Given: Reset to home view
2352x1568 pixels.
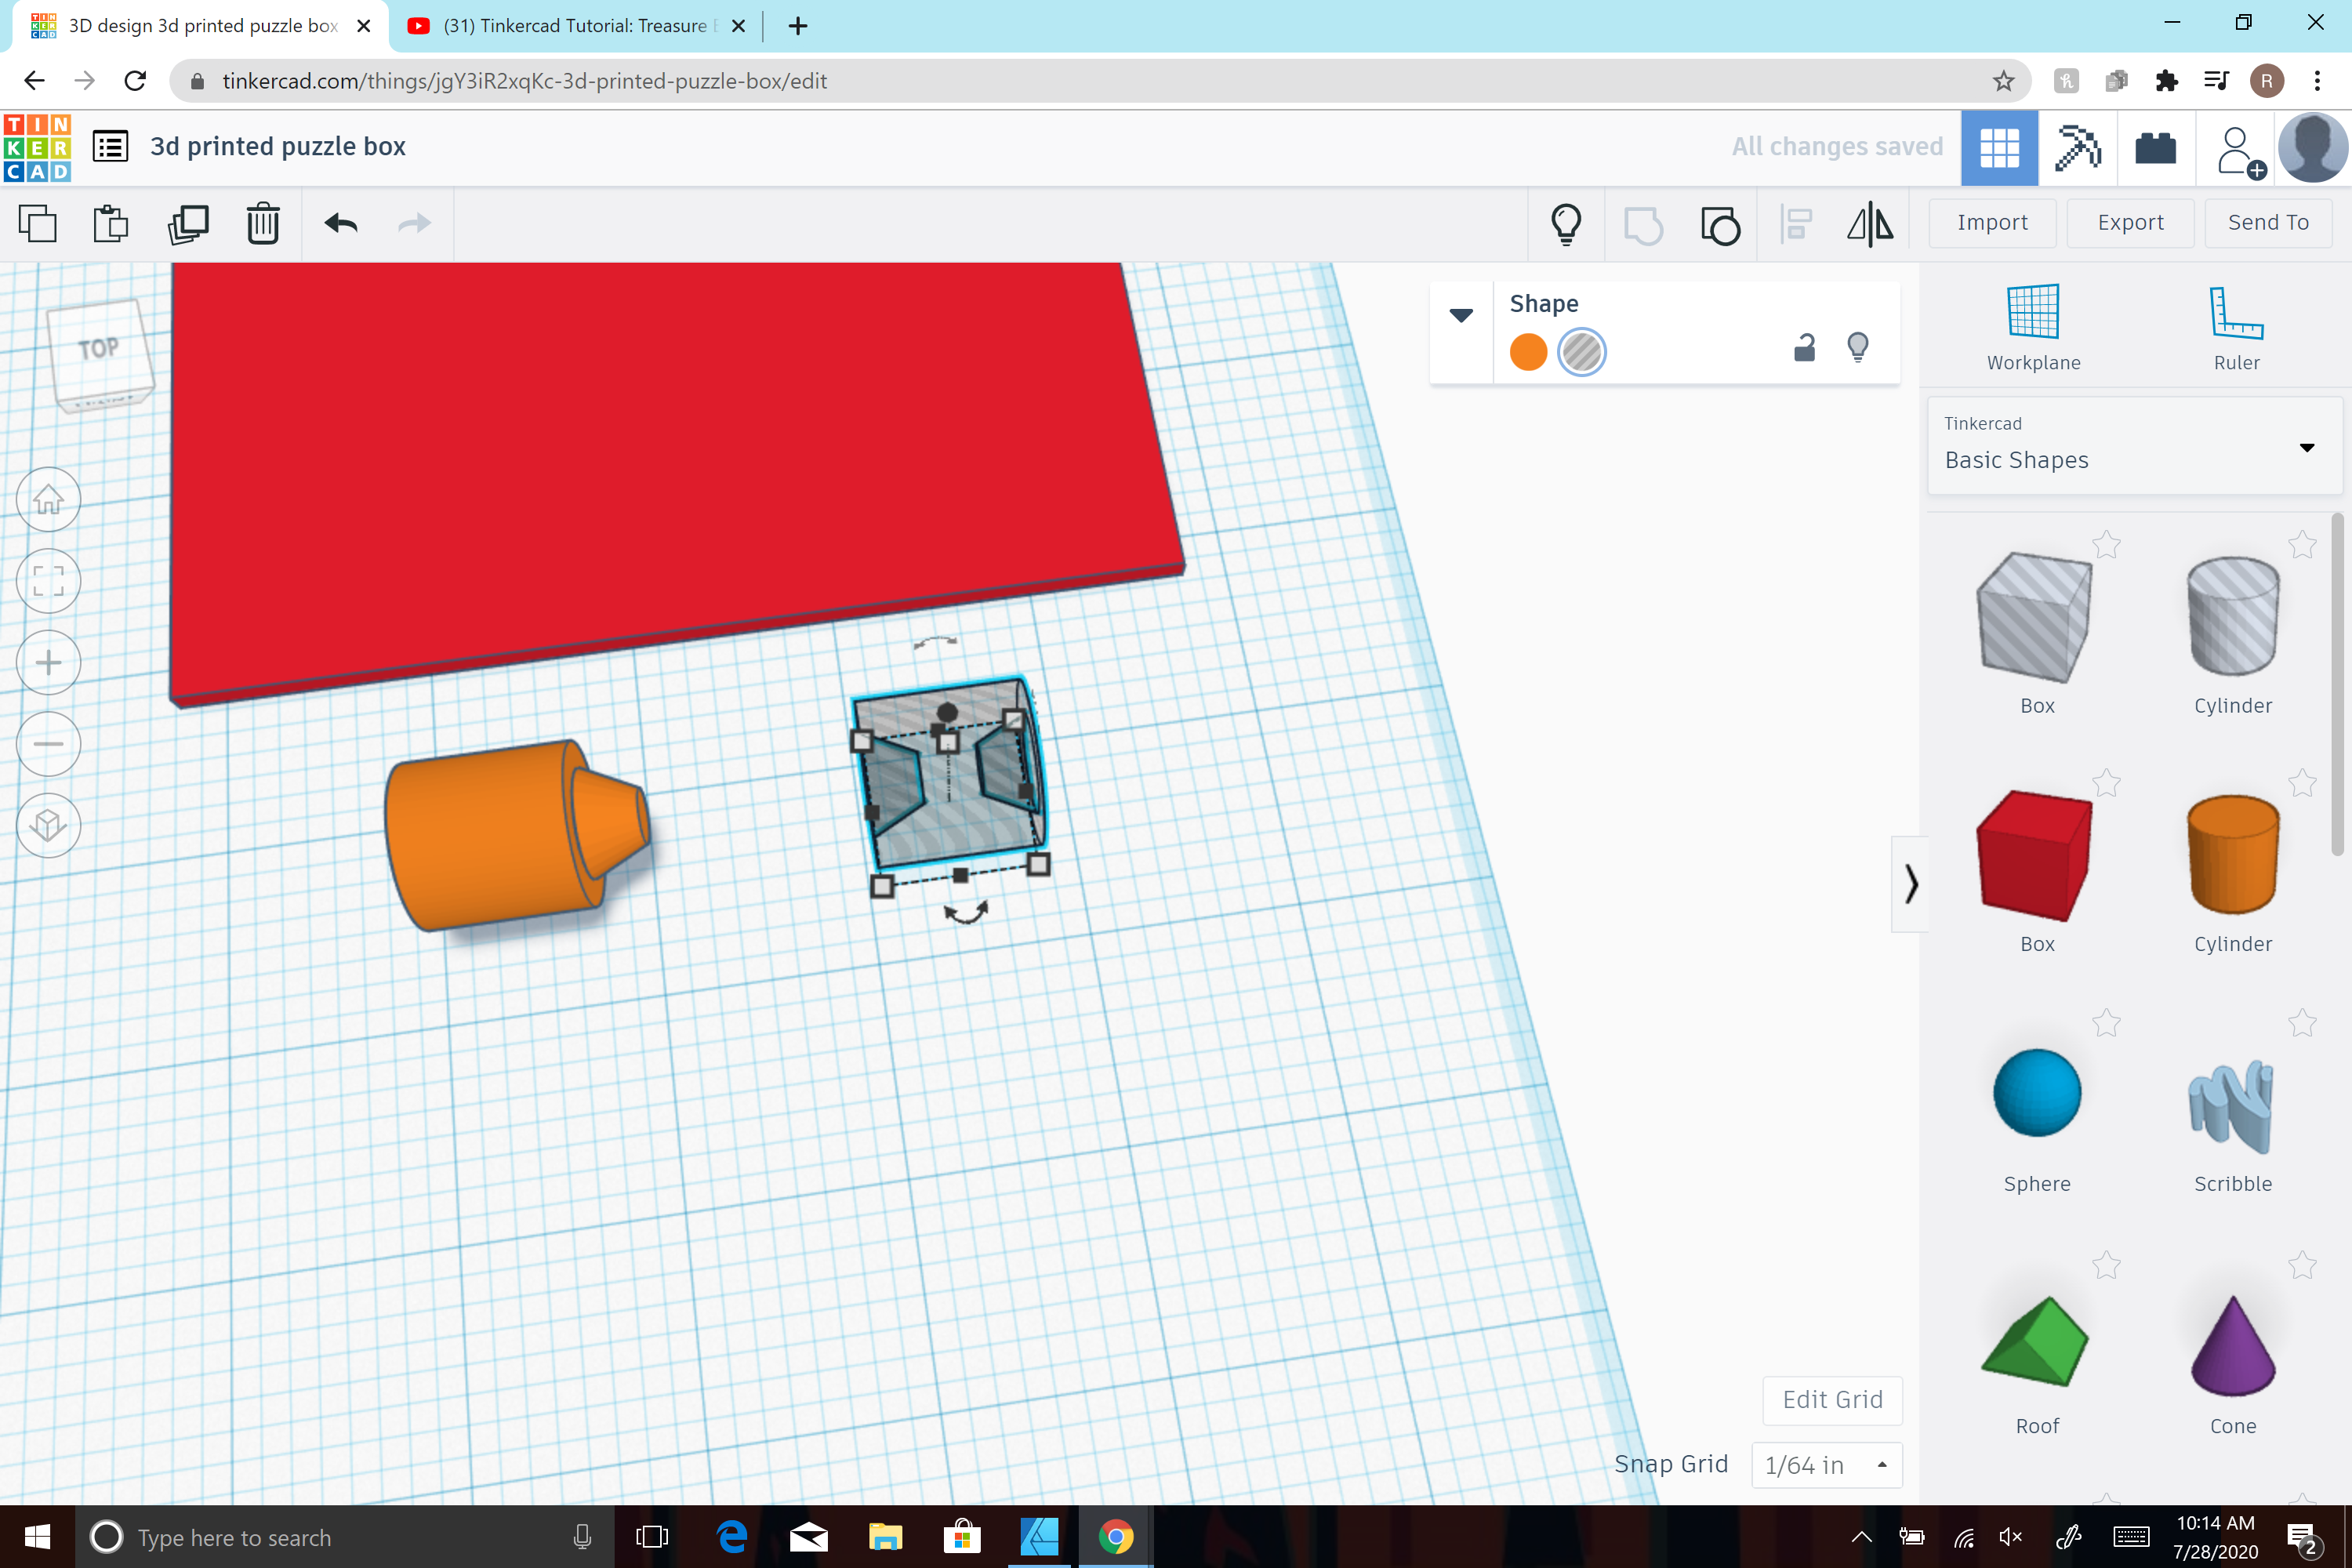Looking at the screenshot, I should pos(48,499).
